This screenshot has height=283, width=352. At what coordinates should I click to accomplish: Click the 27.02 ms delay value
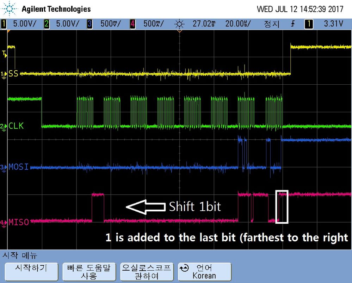click(204, 24)
